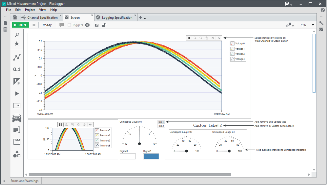Switch to the Logging Specification tab
Screen dimensions: 327x185
[x=117, y=18]
